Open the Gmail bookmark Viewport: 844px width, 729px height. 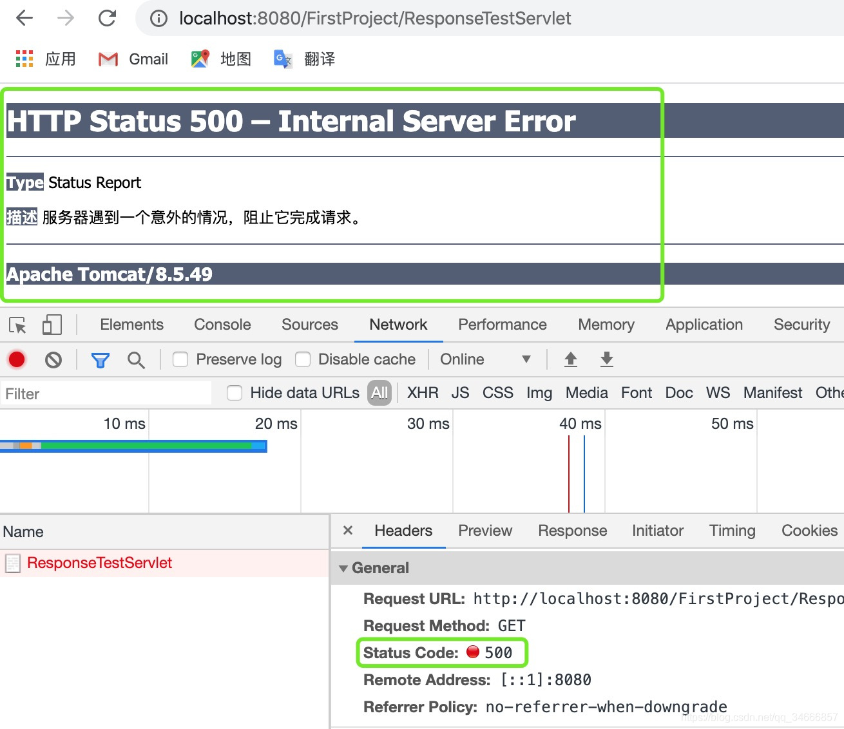pyautogui.click(x=133, y=59)
